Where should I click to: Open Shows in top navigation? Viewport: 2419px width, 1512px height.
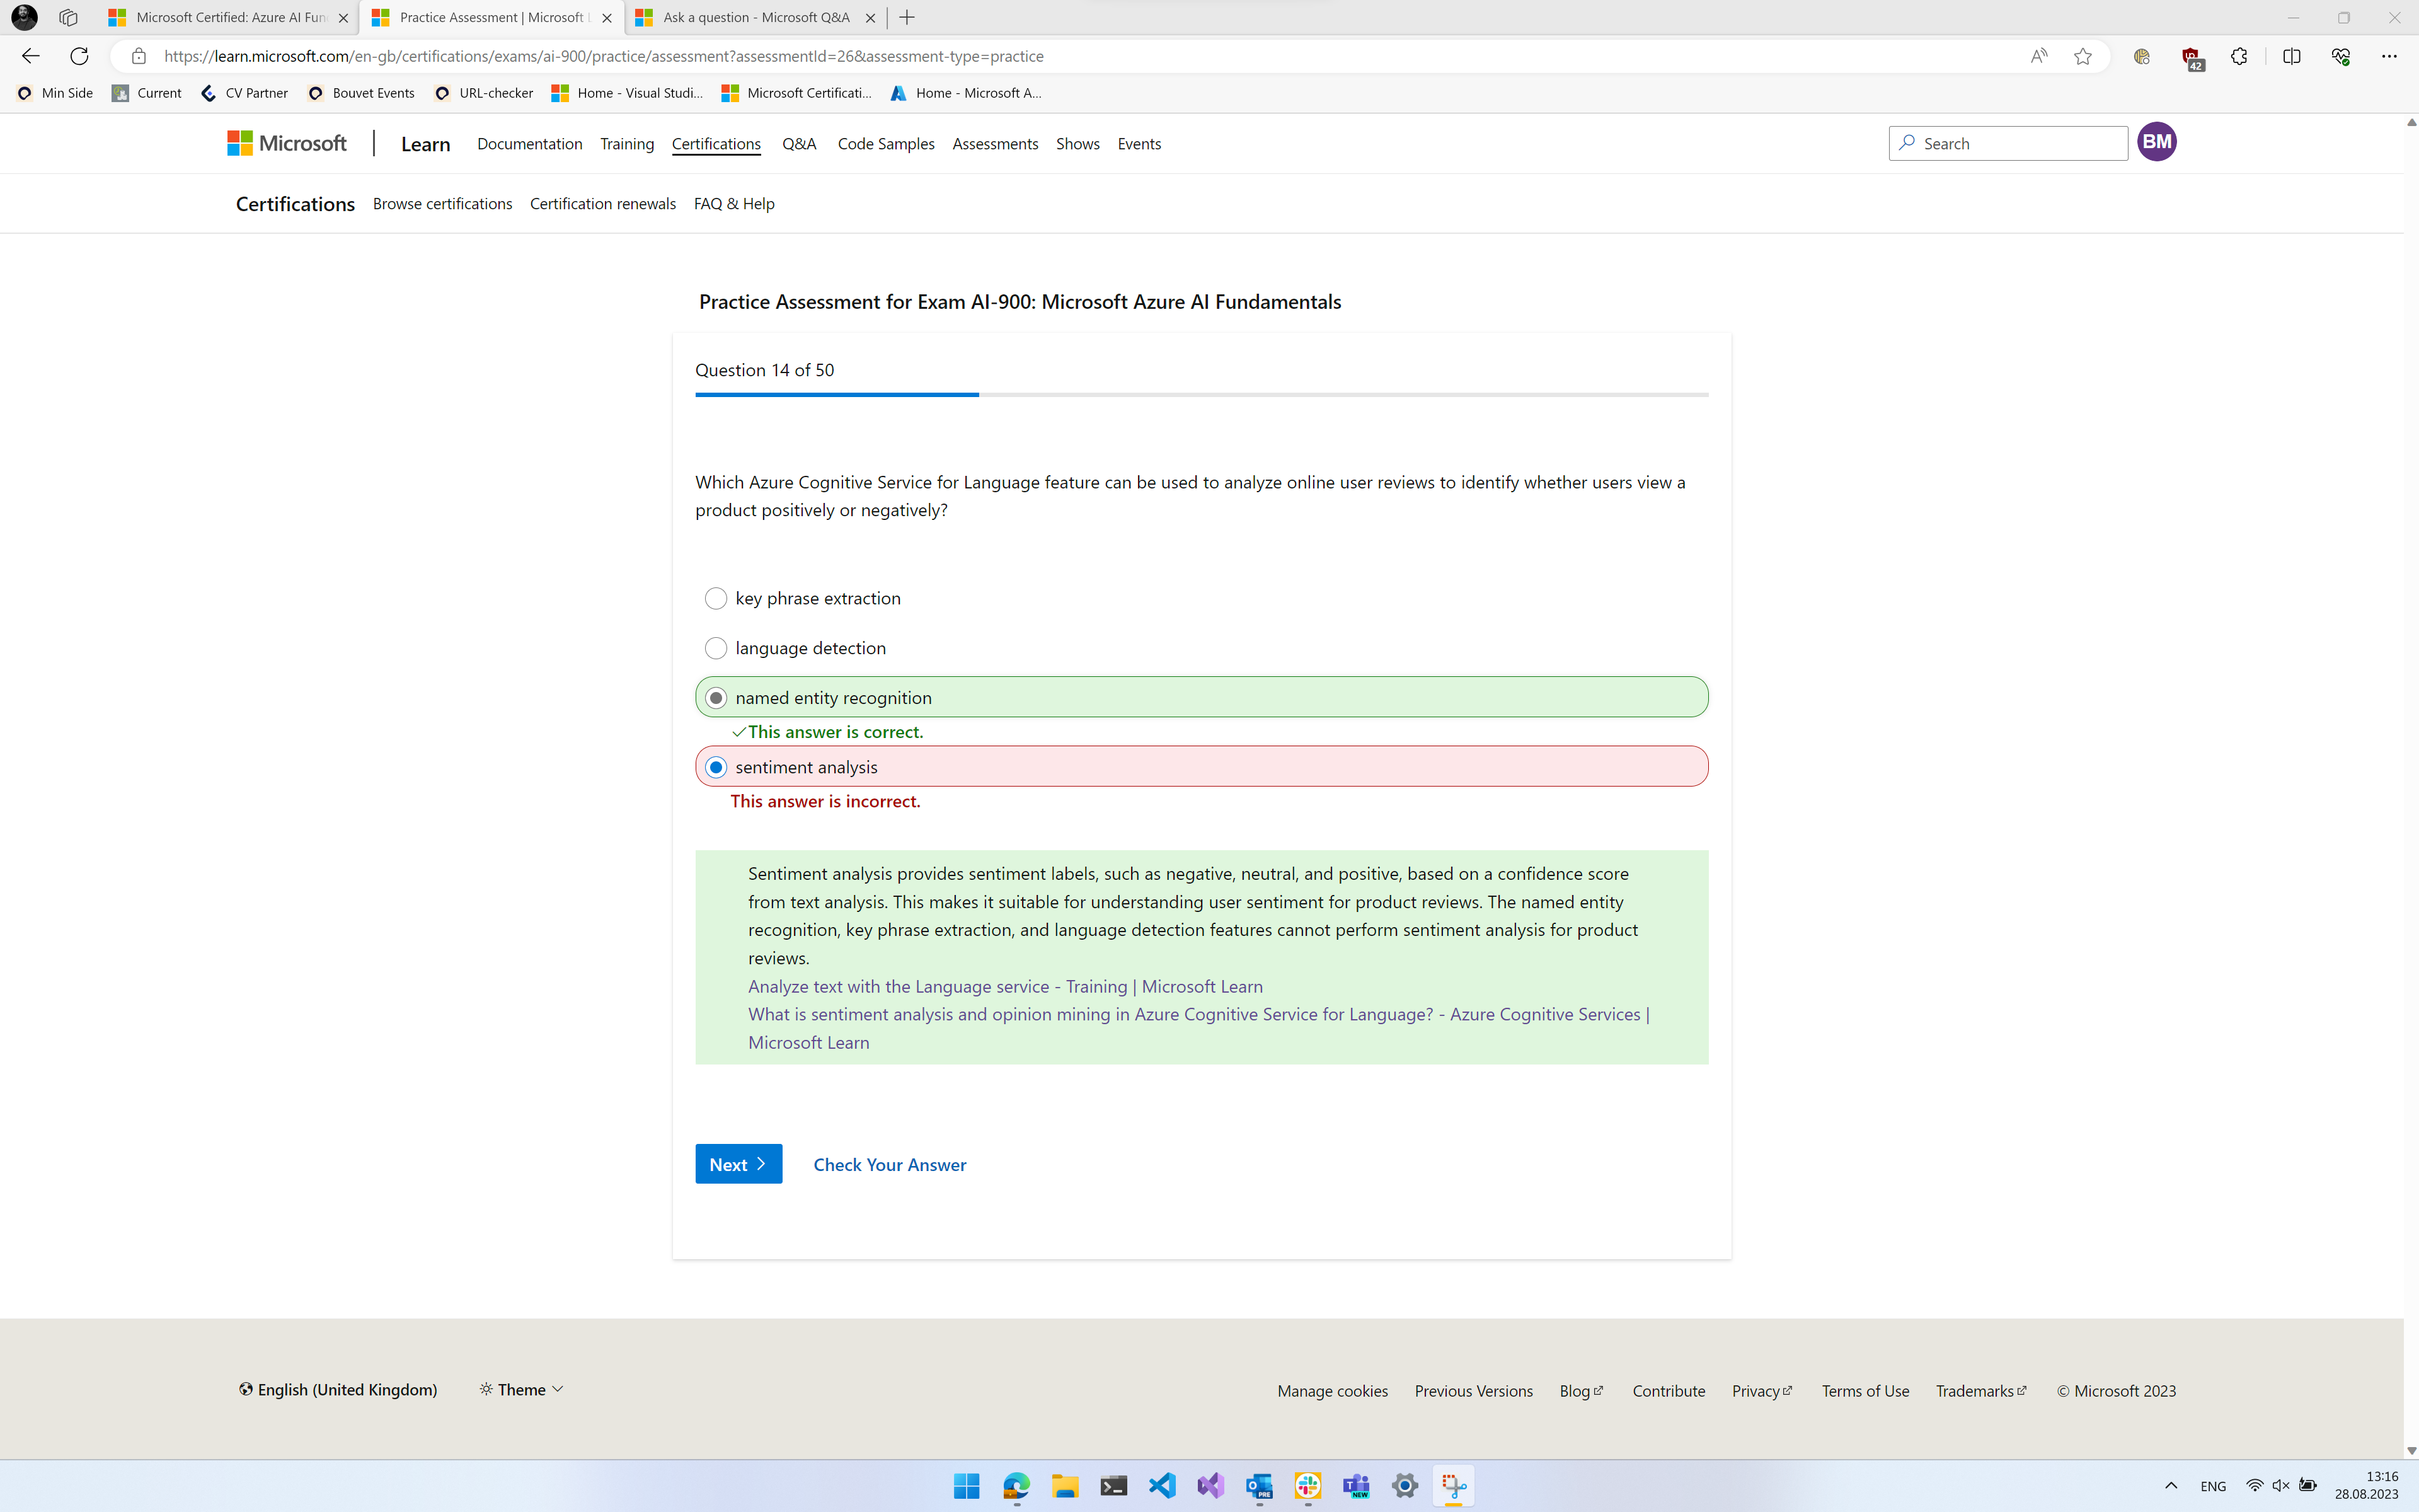1077,143
